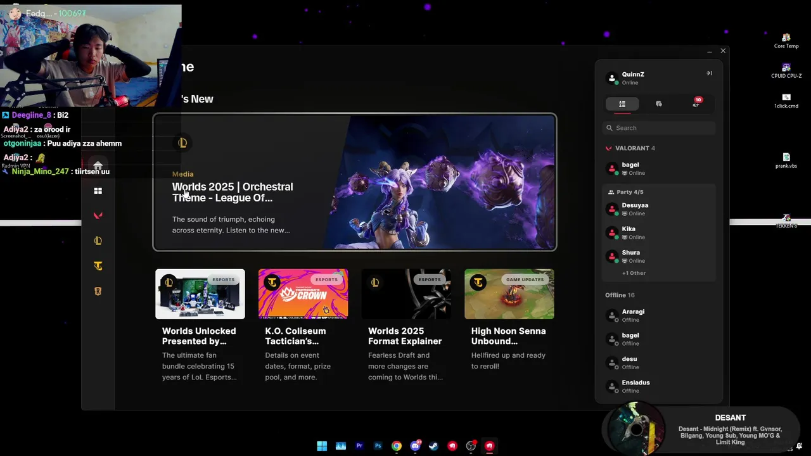Open the Worlds 2025 Format Explainer article title

tap(405, 336)
